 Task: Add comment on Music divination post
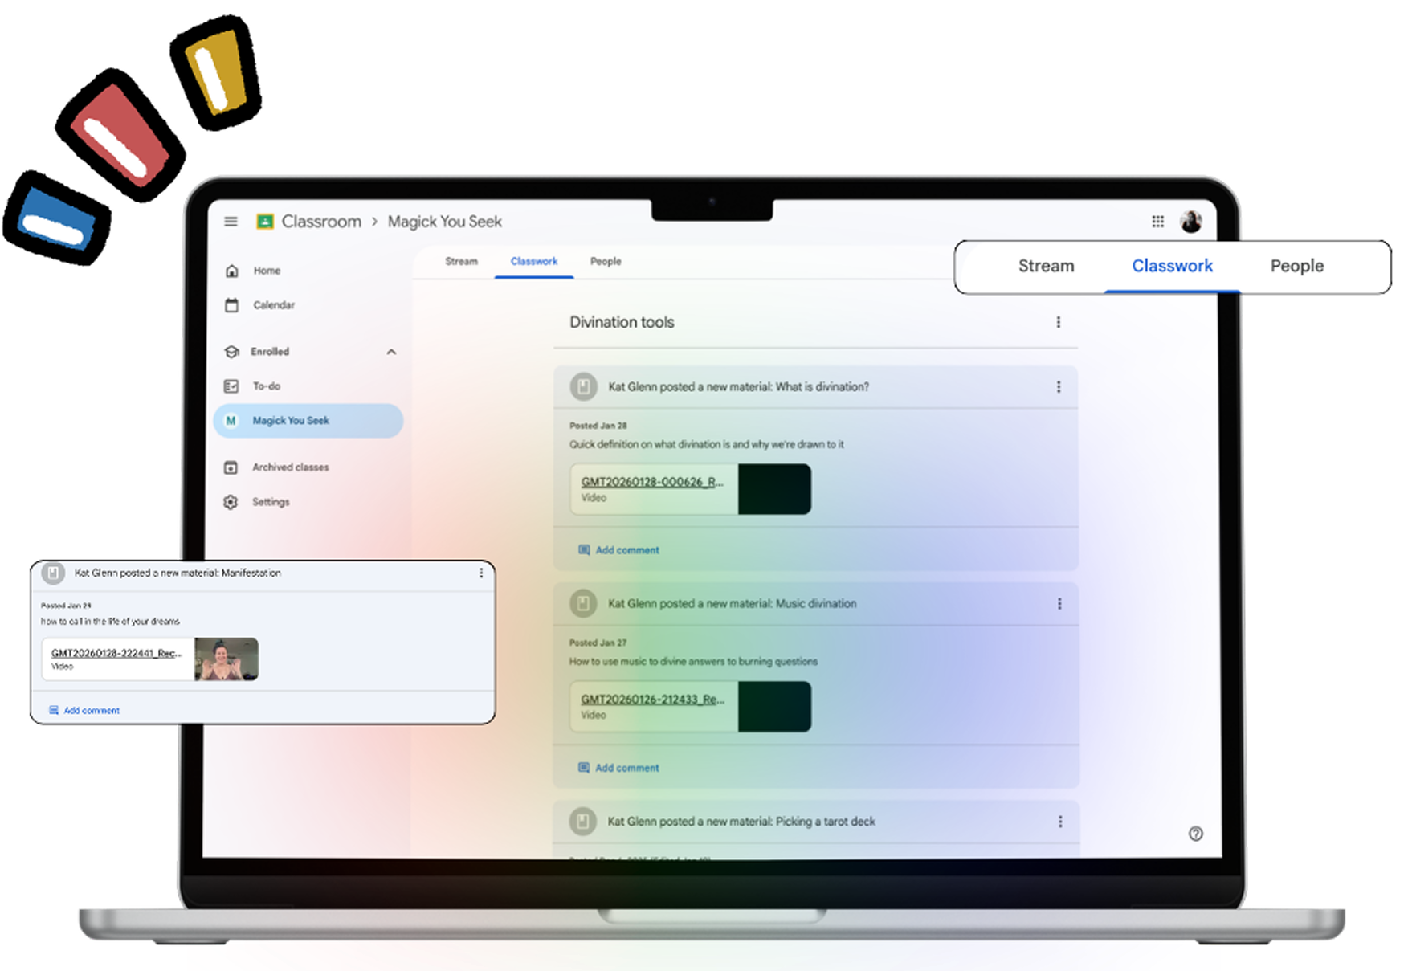pos(626,768)
